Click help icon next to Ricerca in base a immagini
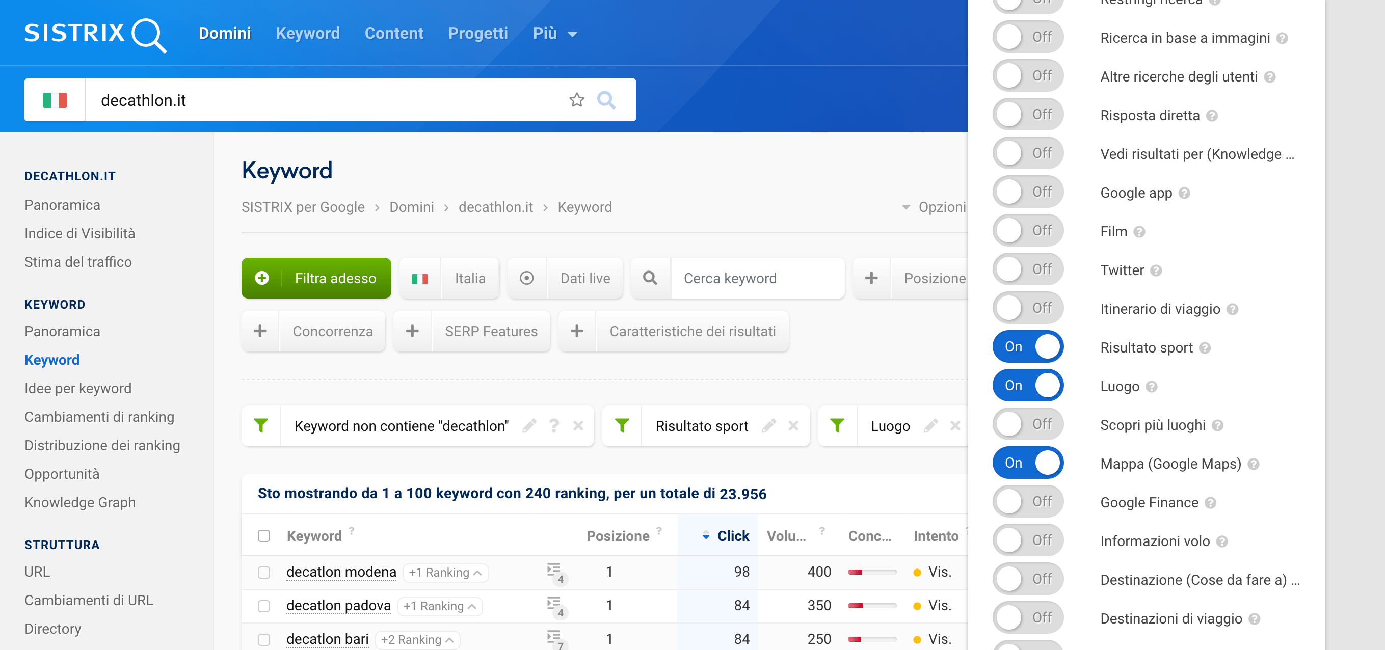The height and width of the screenshot is (650, 1385). (x=1282, y=38)
